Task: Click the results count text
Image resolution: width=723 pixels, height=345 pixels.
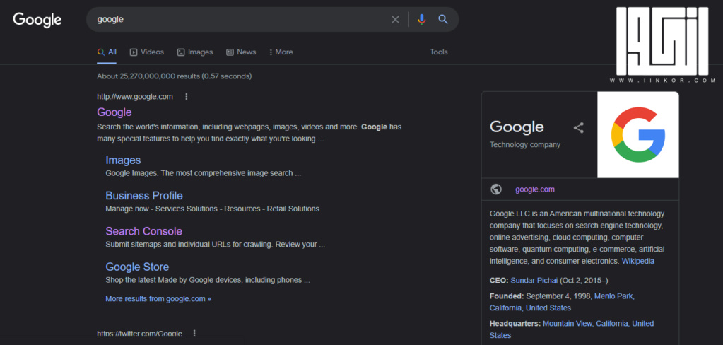Action: coord(175,76)
